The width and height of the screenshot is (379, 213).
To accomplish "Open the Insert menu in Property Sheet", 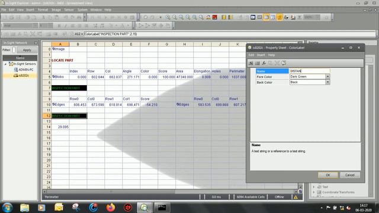I will point(261,55).
